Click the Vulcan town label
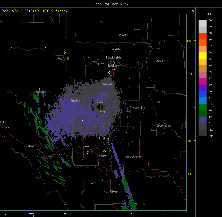222x217 pixels. click(x=140, y=204)
